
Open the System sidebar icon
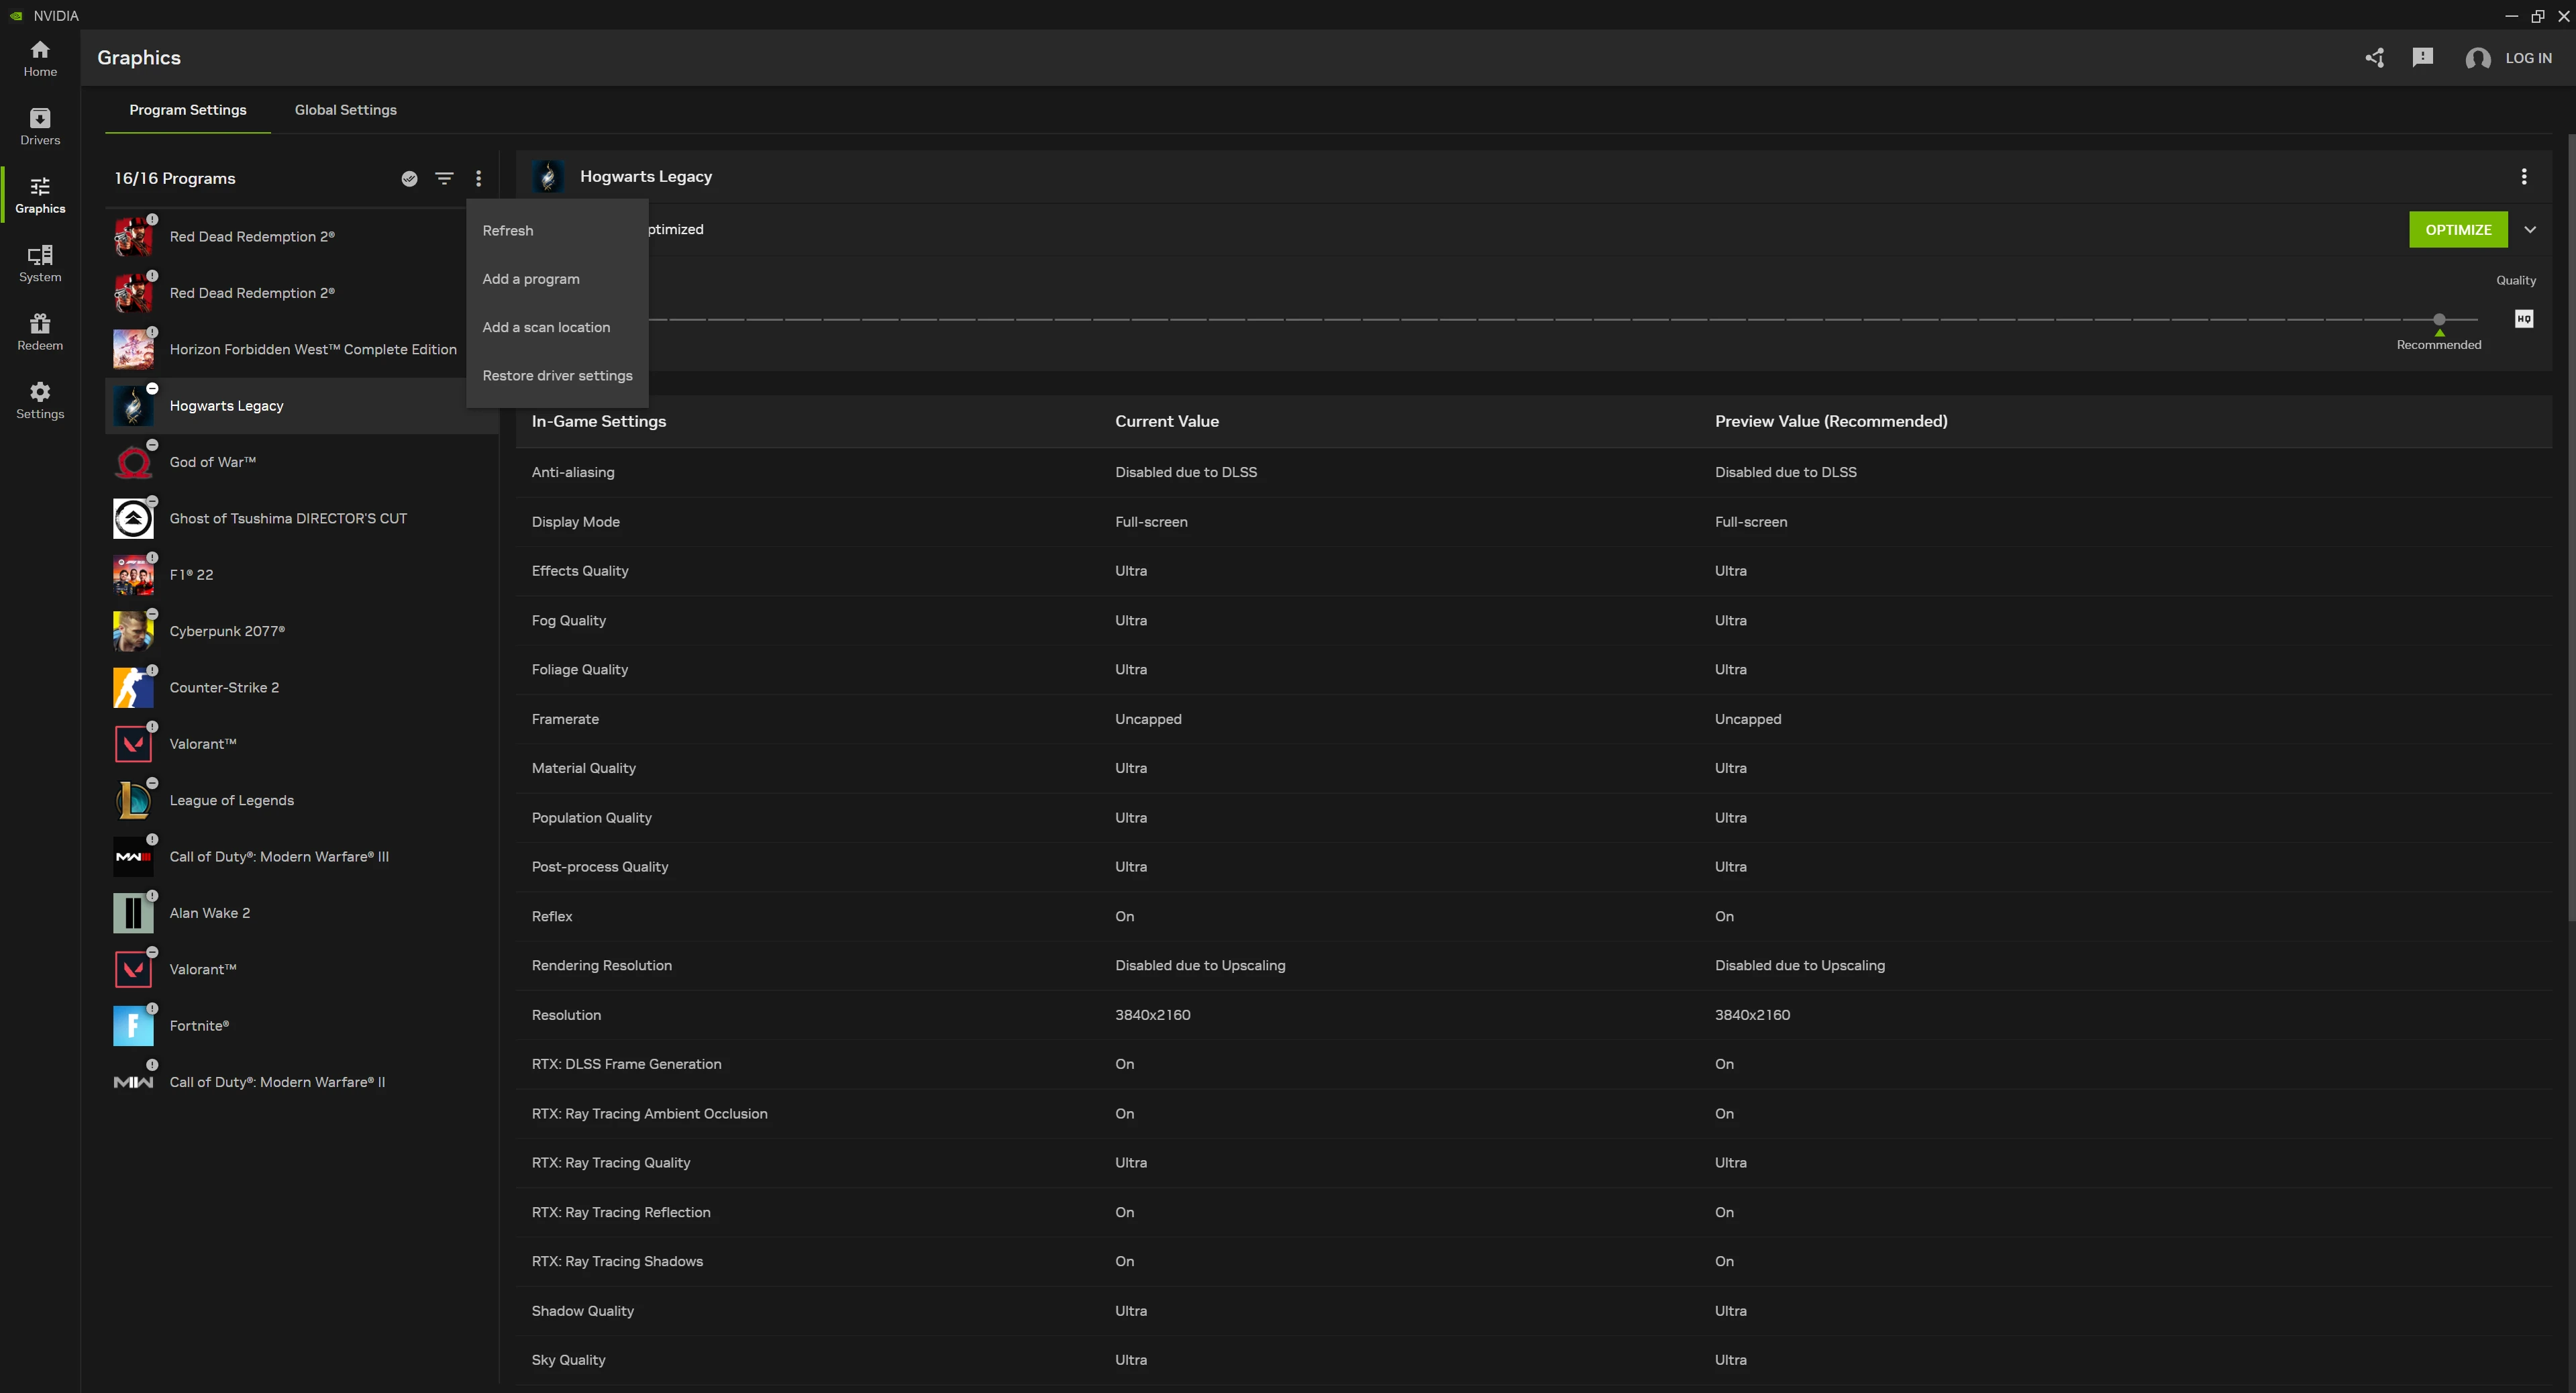40,263
